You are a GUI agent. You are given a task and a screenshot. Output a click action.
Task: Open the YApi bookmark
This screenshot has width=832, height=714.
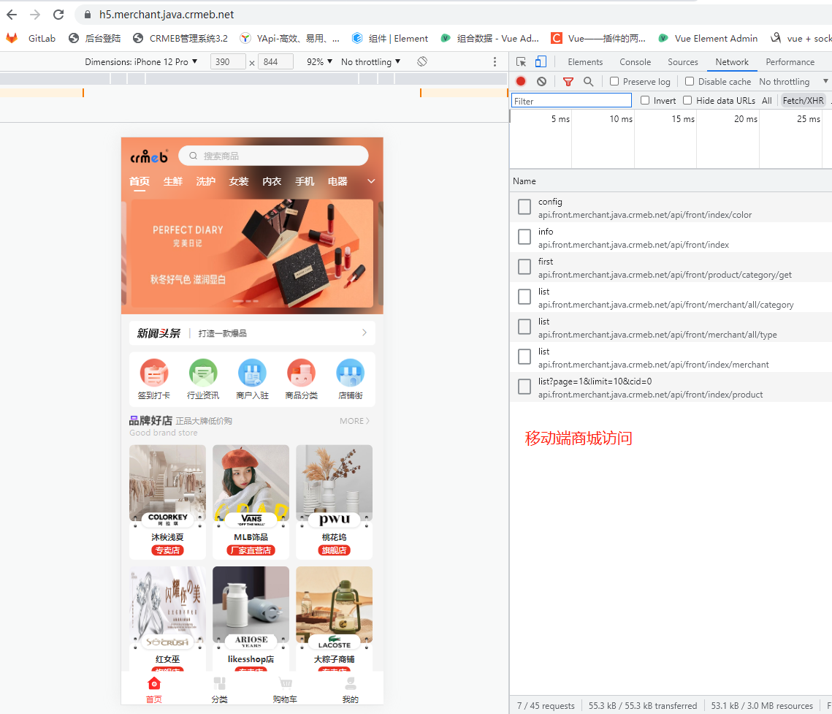pos(290,38)
